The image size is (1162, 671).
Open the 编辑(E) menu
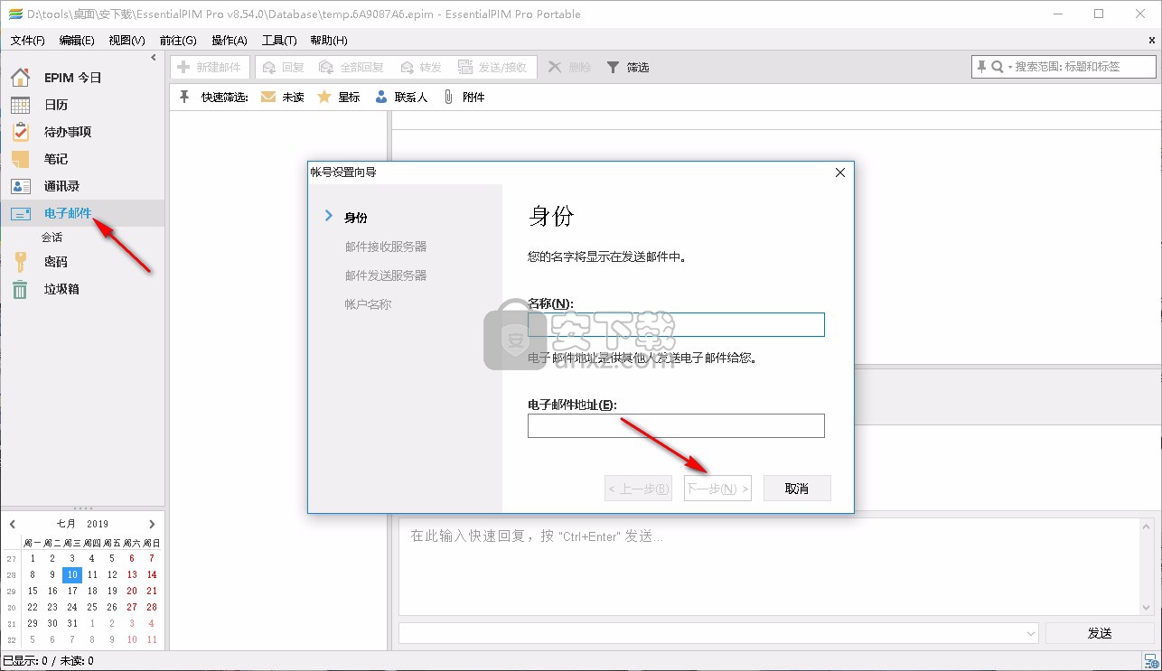77,40
